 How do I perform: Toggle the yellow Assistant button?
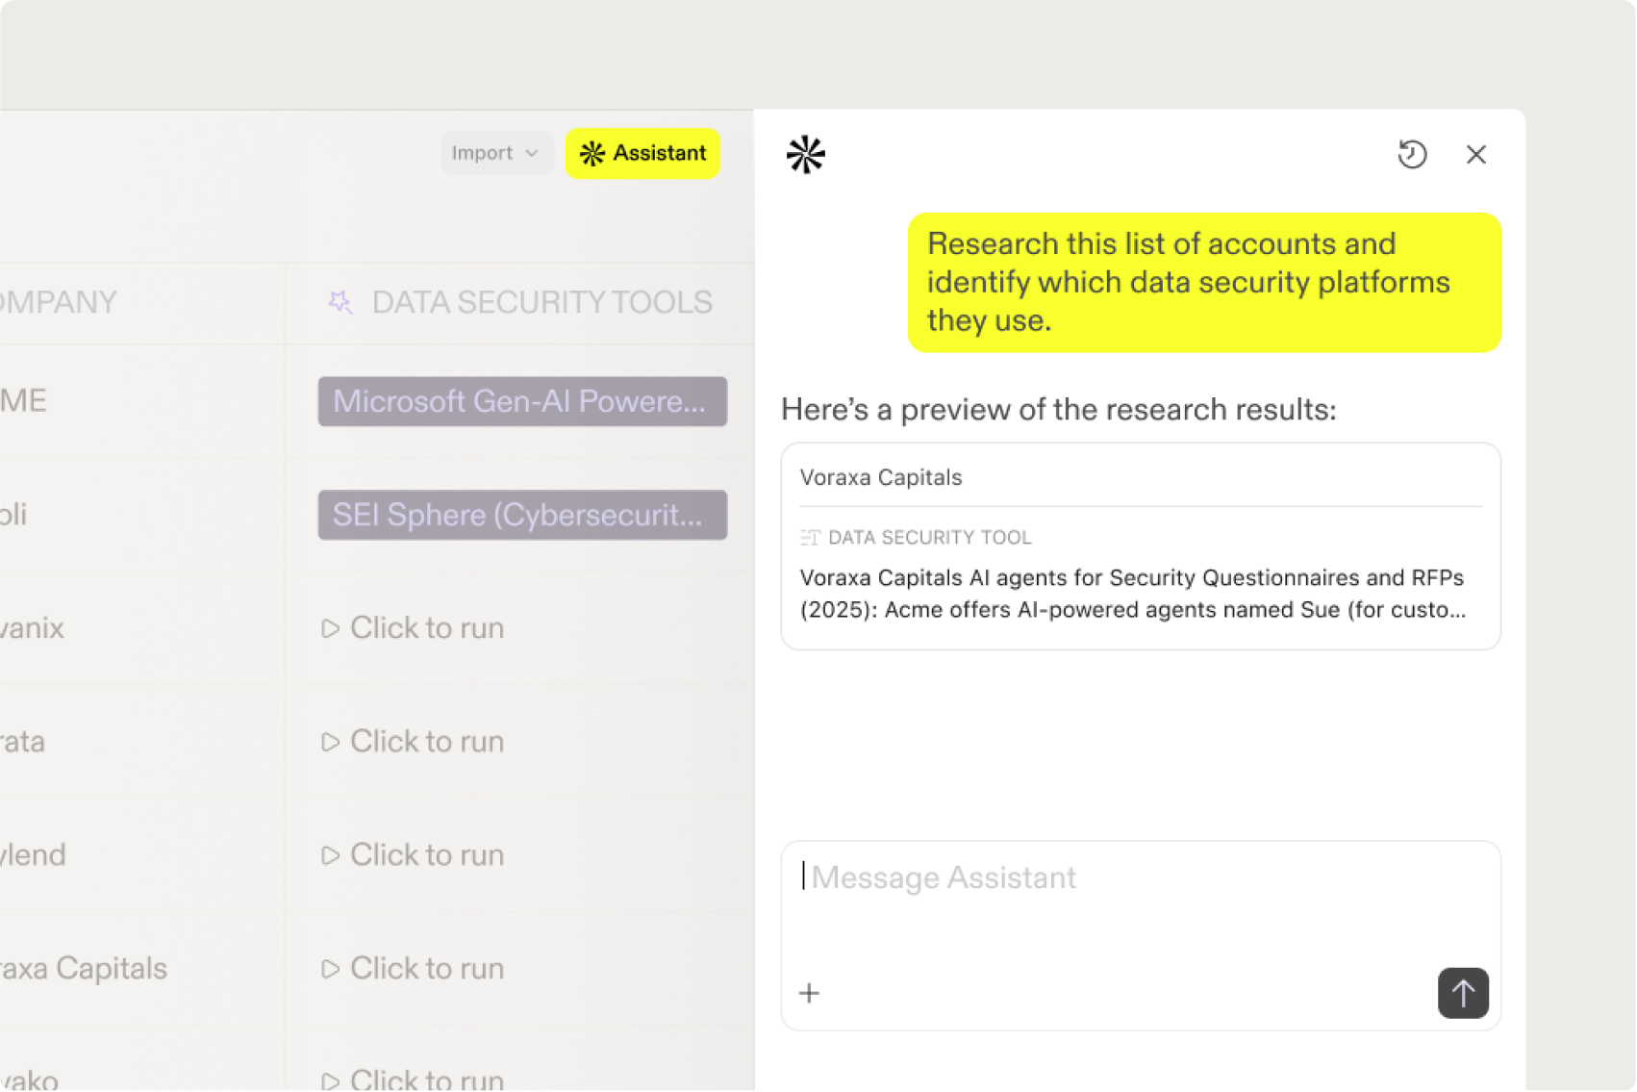[x=642, y=153]
